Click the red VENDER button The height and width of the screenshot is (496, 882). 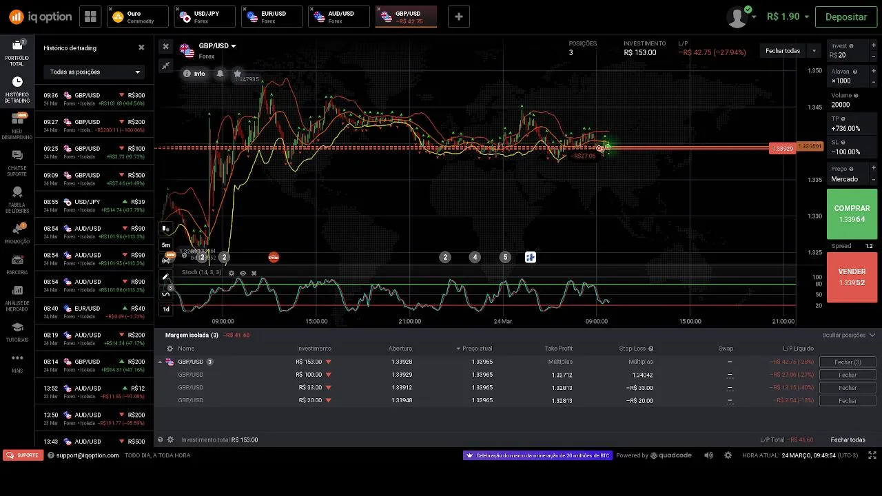[x=852, y=277]
